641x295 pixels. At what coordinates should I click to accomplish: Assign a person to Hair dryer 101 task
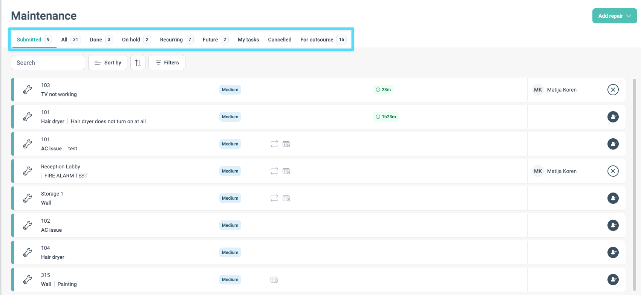613,117
